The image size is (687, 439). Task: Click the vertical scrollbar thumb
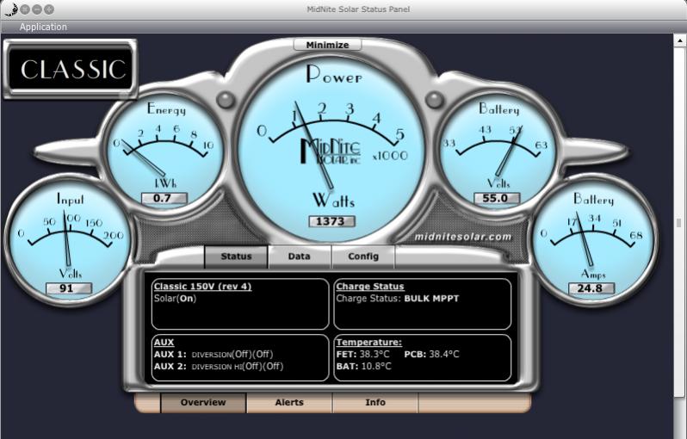click(x=679, y=223)
